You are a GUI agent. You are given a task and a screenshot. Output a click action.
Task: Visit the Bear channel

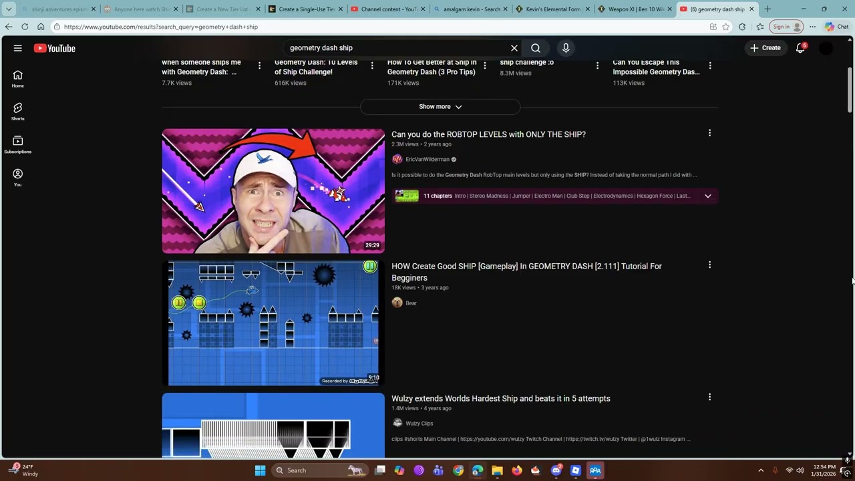tap(411, 303)
